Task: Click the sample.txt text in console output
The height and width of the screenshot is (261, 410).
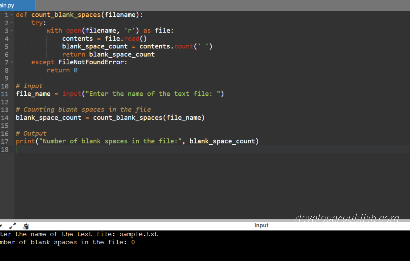Action: pos(138,234)
